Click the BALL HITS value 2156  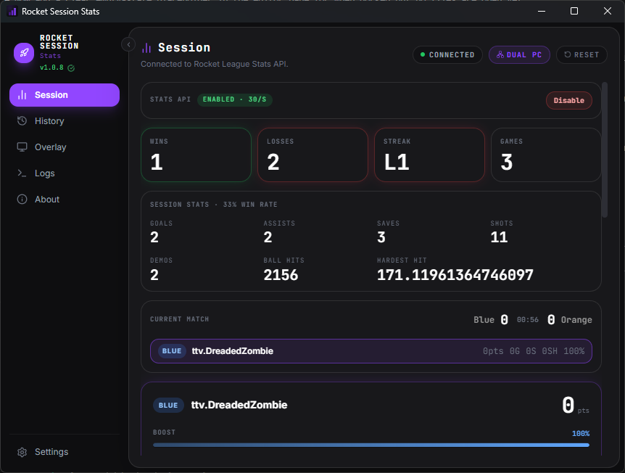click(x=281, y=275)
